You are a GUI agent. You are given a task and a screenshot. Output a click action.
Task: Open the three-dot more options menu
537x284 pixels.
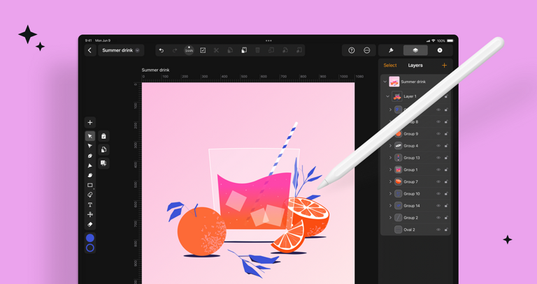coord(367,50)
